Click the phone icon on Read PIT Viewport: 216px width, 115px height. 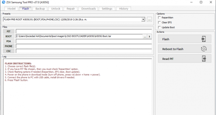coord(204,59)
